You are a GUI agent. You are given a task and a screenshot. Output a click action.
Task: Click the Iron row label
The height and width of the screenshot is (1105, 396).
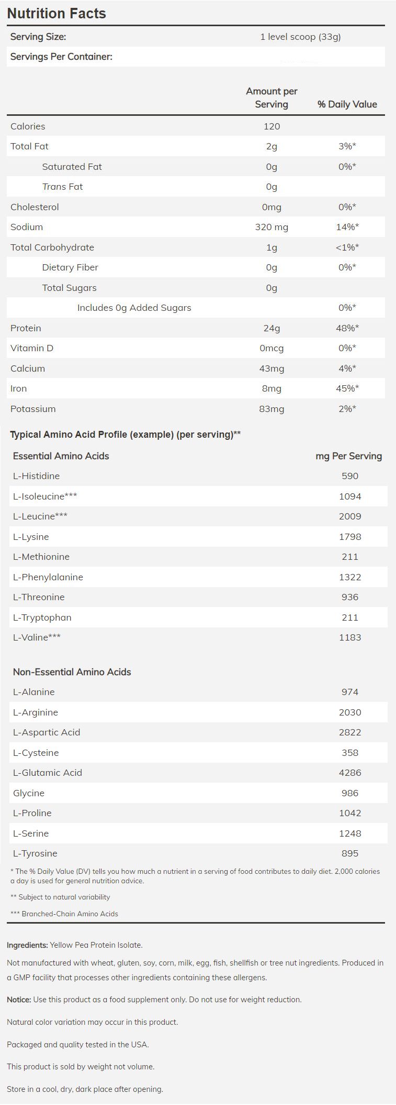[x=18, y=388]
